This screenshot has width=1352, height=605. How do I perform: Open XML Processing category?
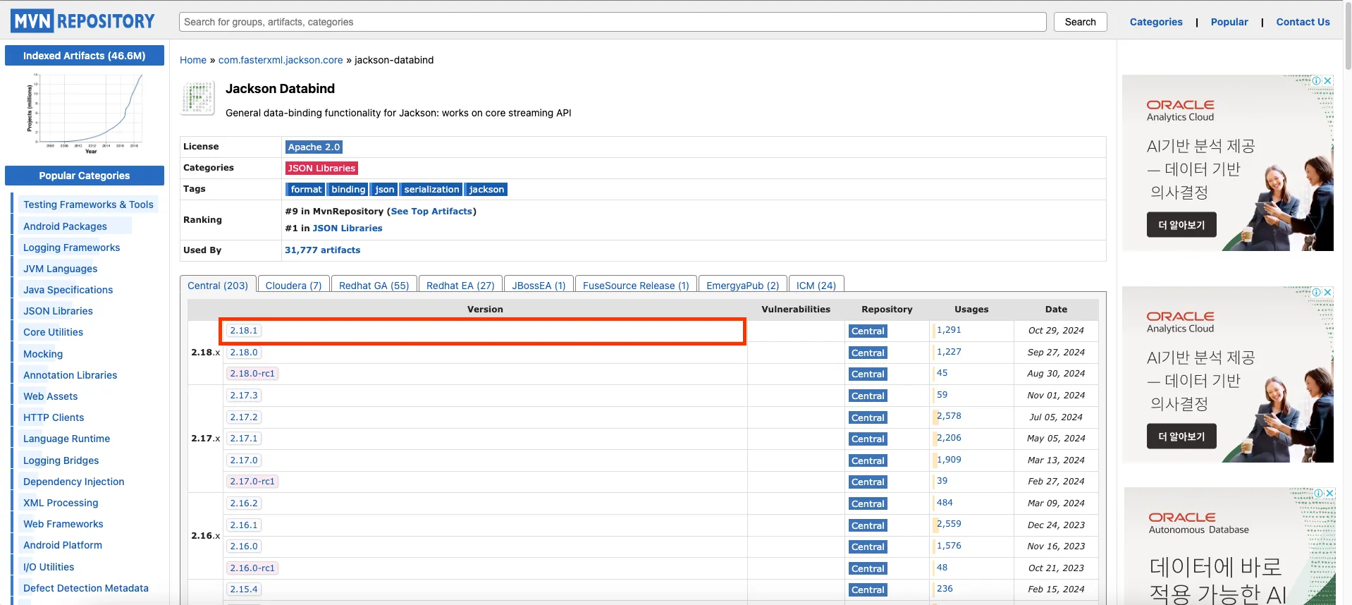coord(61,502)
